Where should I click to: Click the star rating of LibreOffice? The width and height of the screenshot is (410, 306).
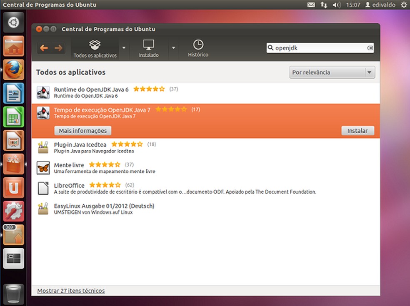click(x=105, y=185)
